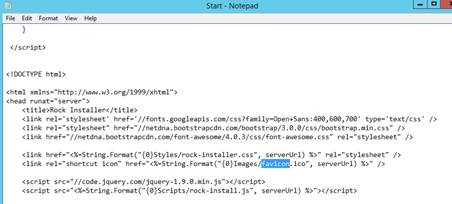Screen dimensions: 452x204
Task: Click the closing brace on first line
Action: click(24, 29)
